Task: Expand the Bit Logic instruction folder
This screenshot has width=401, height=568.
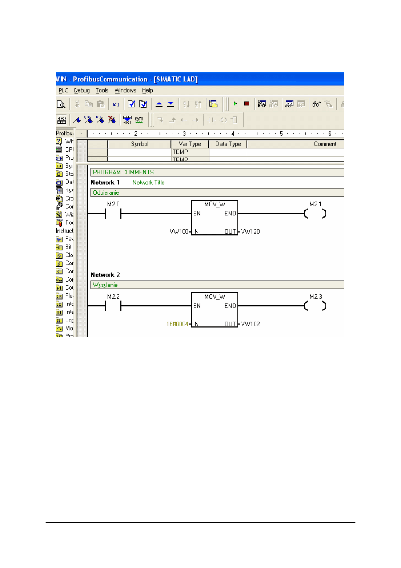Action: click(x=59, y=247)
